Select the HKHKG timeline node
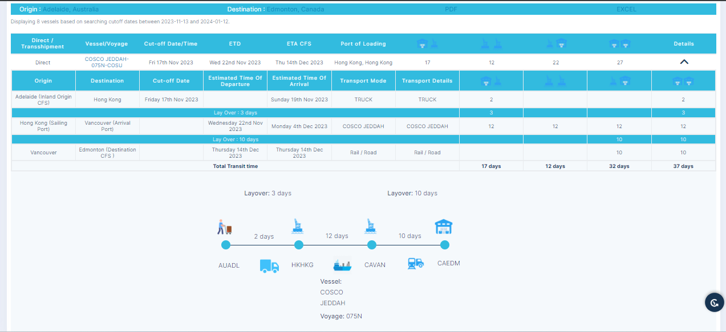 [298, 245]
